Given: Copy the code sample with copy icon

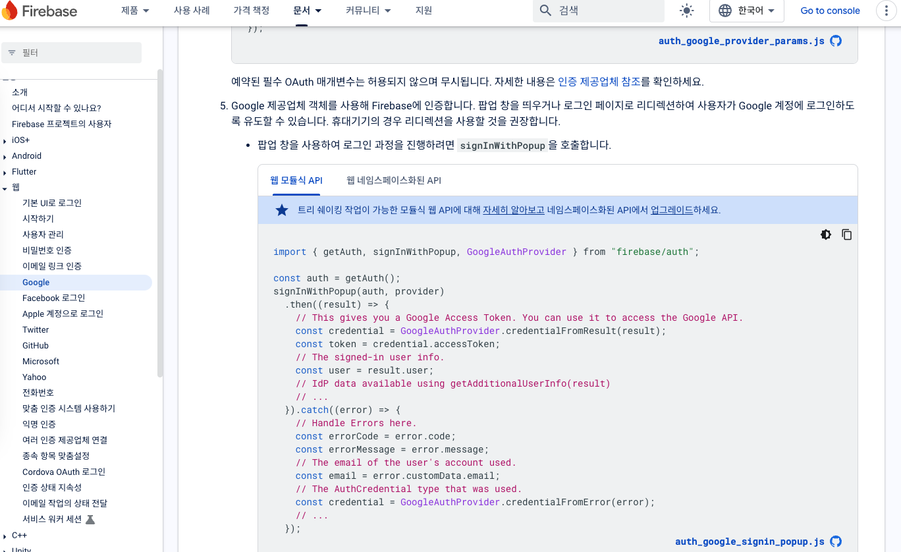Looking at the screenshot, I should pos(847,235).
